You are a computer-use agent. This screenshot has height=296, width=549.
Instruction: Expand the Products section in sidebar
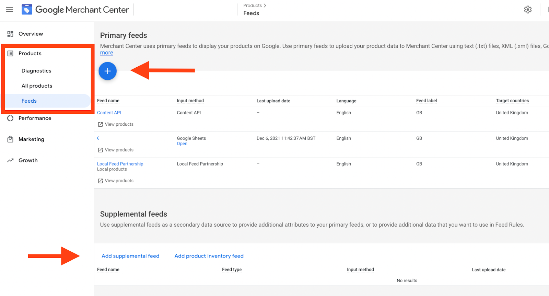click(30, 54)
